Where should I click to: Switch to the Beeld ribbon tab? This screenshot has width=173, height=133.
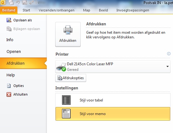click(x=103, y=10)
